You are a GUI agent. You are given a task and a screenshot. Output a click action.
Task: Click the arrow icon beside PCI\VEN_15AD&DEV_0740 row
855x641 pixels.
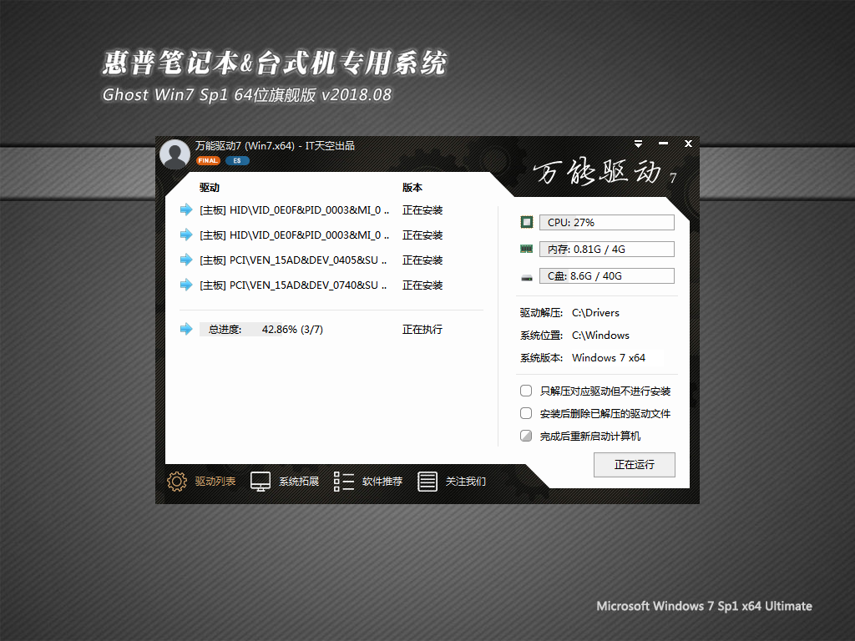pos(186,285)
